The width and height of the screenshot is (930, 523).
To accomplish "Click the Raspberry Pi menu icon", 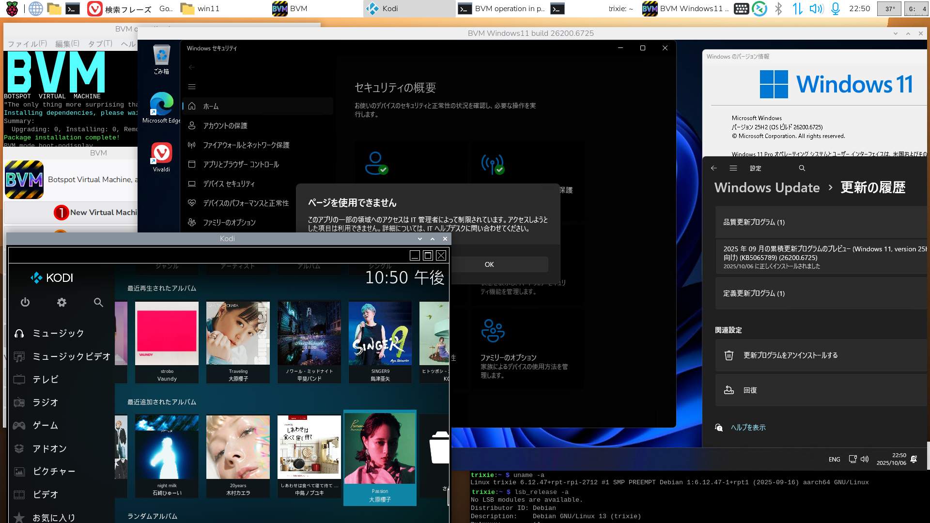I will coord(12,9).
